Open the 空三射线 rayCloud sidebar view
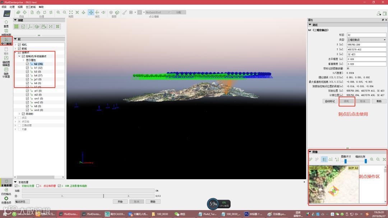The width and height of the screenshot is (388, 218). click(6, 41)
